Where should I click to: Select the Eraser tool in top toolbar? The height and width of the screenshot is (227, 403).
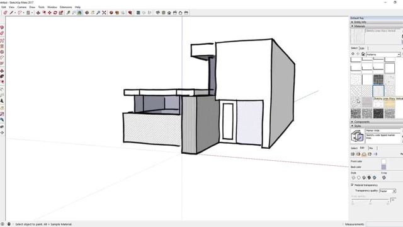(5, 13)
